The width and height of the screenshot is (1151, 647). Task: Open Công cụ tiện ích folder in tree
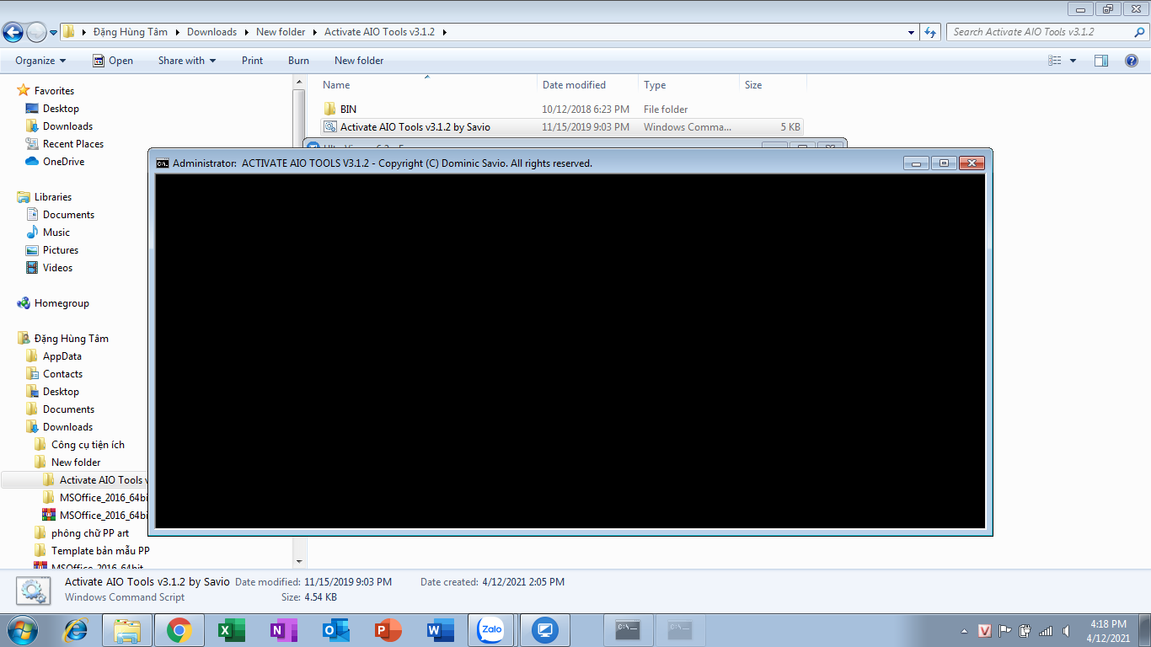(x=88, y=445)
